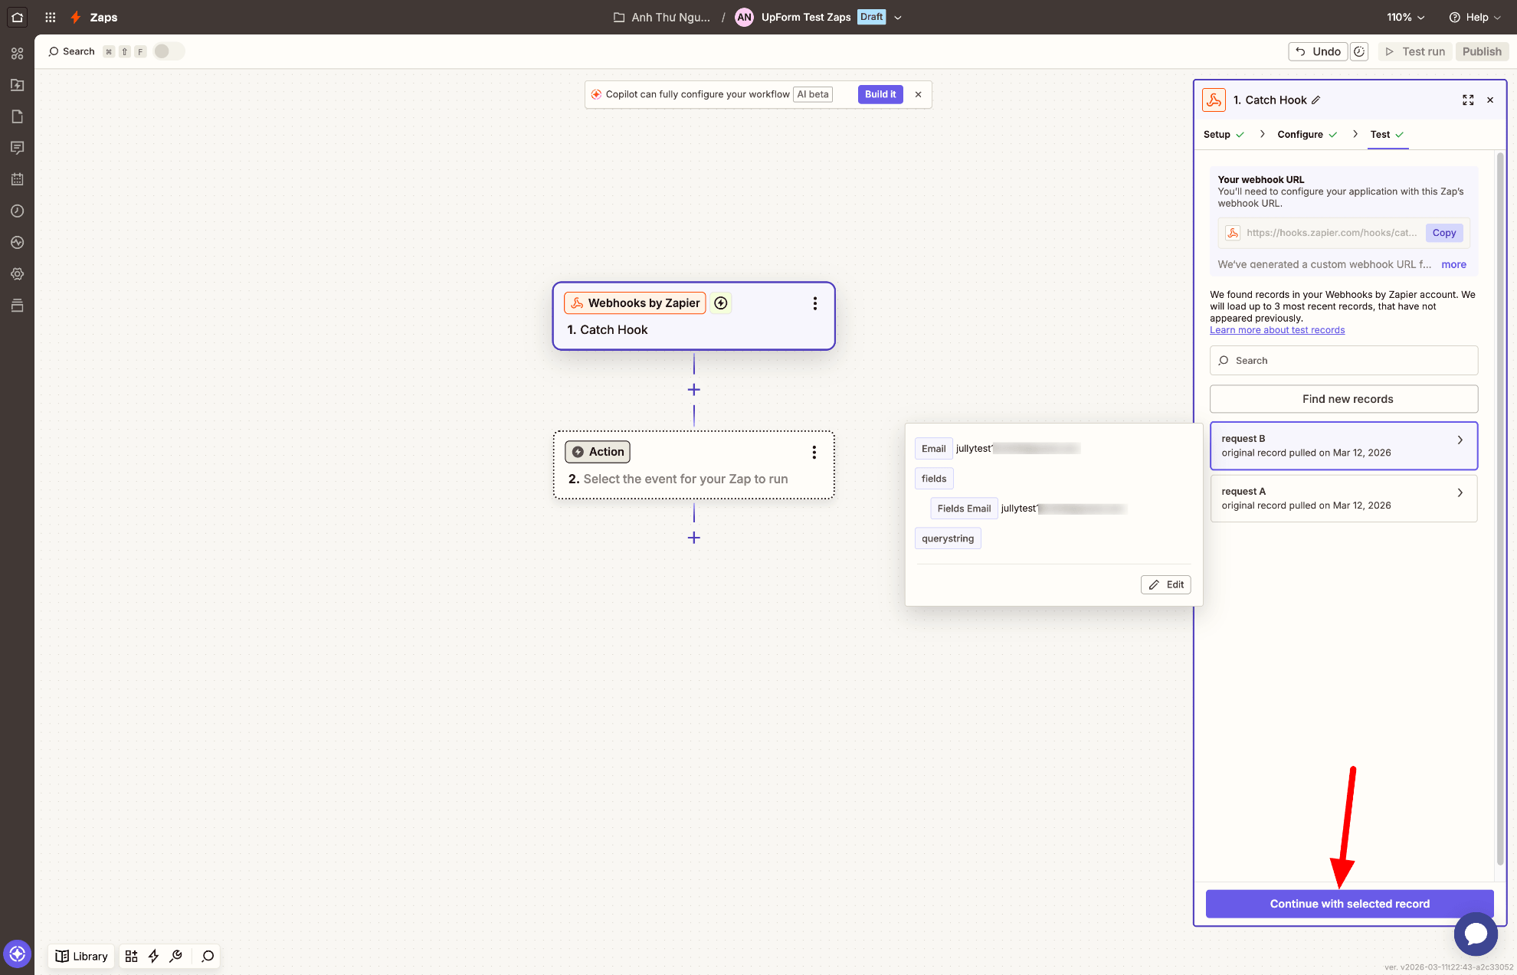Viewport: 1517px width, 975px height.
Task: Add a step between Catch Hook and Action
Action: [x=694, y=390]
